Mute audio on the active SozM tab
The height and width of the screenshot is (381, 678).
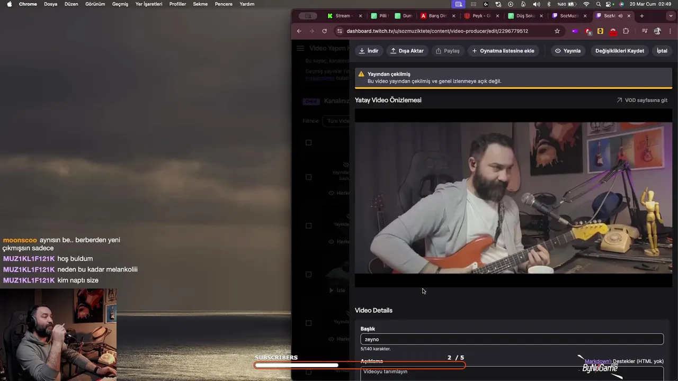(620, 16)
